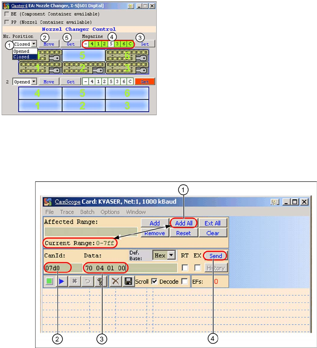The width and height of the screenshot is (317, 348).
Task: Click the Affected Range input field
Action: (91, 231)
